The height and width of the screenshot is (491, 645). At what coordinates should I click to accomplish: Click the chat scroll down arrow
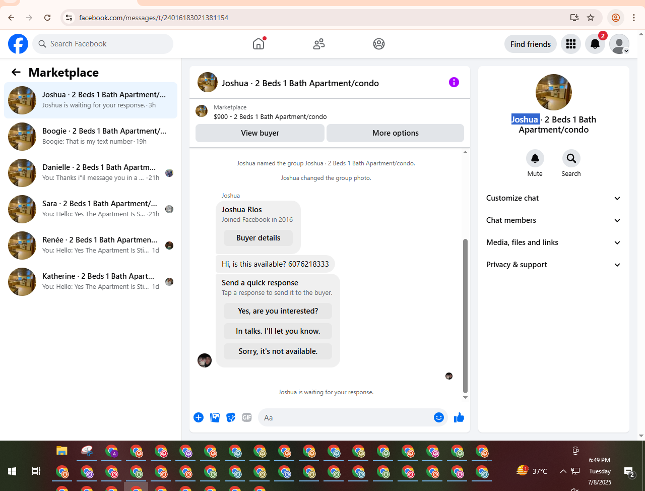click(465, 397)
